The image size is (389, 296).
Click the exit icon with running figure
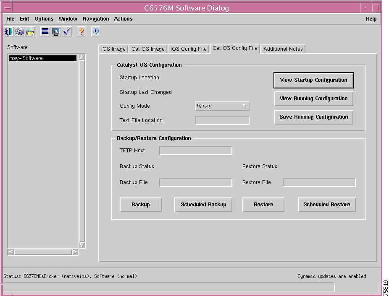click(x=9, y=32)
